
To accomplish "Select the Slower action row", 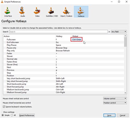I will 64,56.
